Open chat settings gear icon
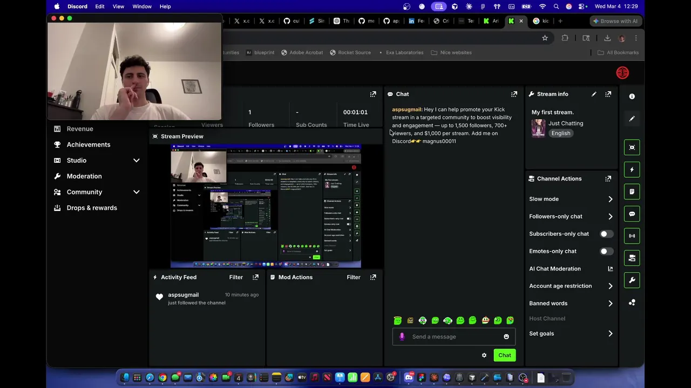Viewport: 691px width, 388px height. 484,355
